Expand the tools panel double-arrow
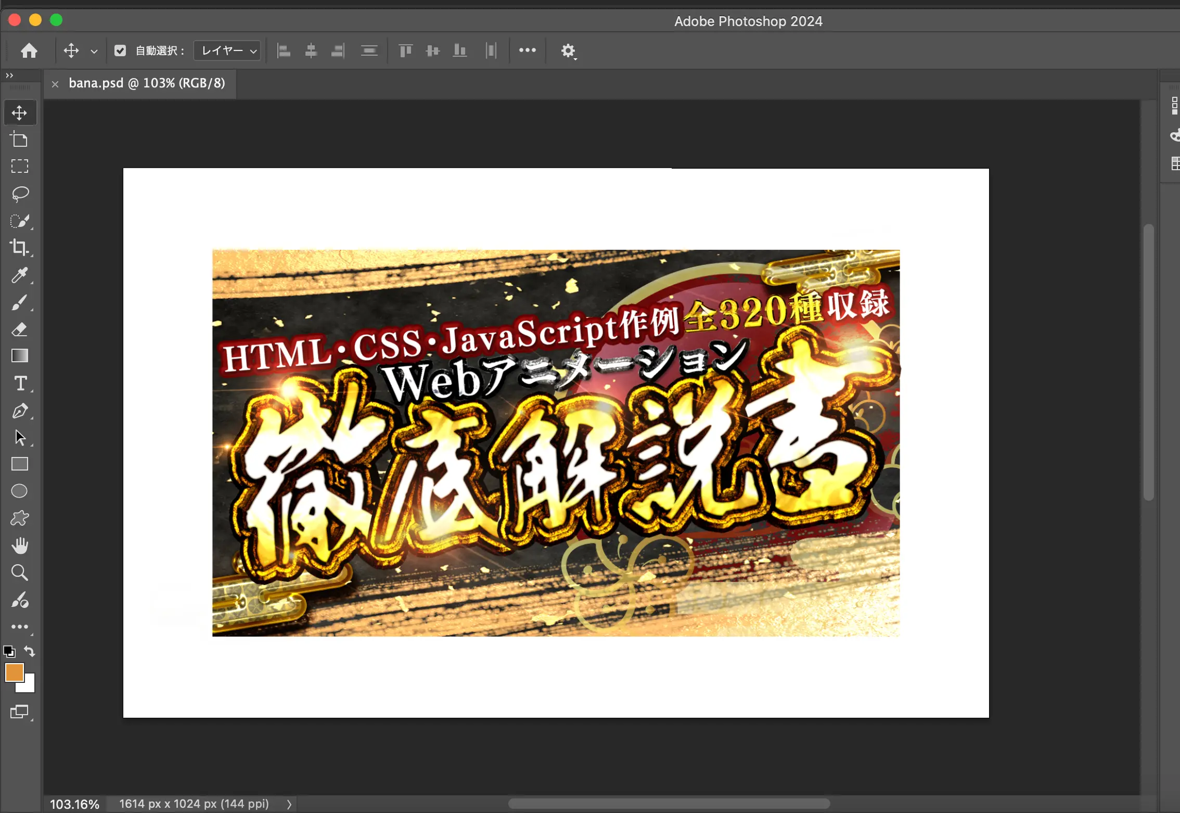Viewport: 1180px width, 813px height. (x=9, y=75)
